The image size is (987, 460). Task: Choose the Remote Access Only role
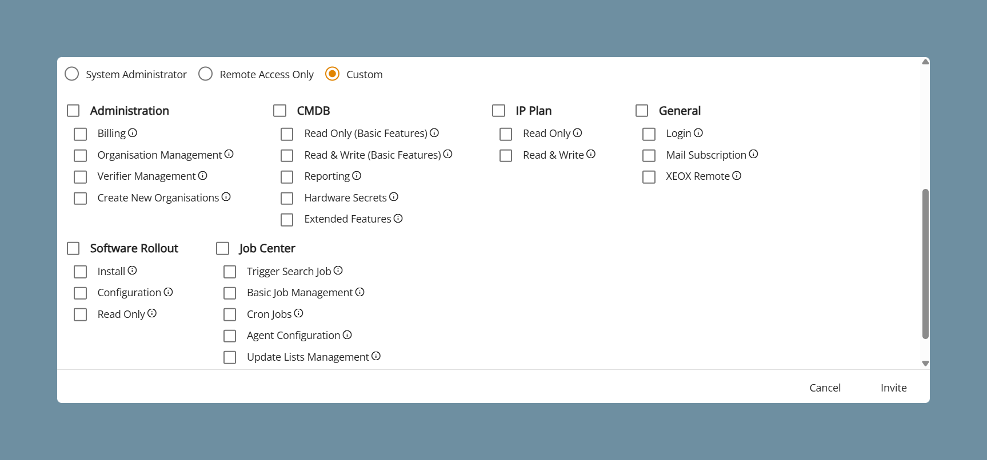205,74
